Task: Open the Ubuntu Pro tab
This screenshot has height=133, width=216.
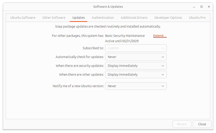Action: click(x=197, y=18)
